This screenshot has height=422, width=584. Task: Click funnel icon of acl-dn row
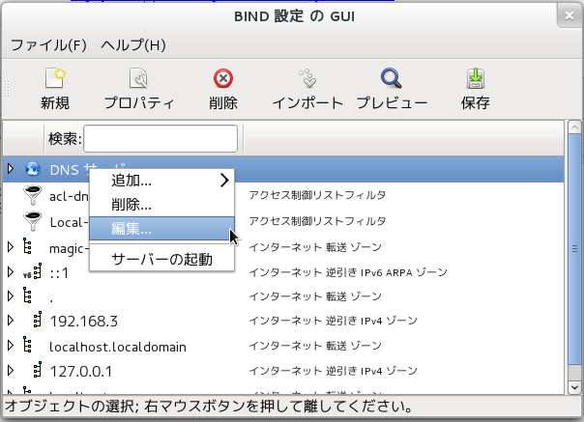click(33, 195)
